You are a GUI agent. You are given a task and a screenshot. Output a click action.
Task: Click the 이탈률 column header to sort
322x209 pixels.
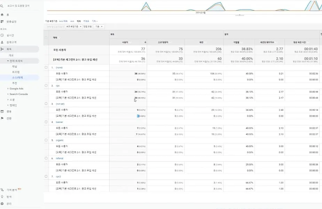[236, 42]
